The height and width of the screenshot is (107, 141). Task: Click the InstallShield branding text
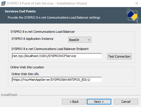[9, 95]
